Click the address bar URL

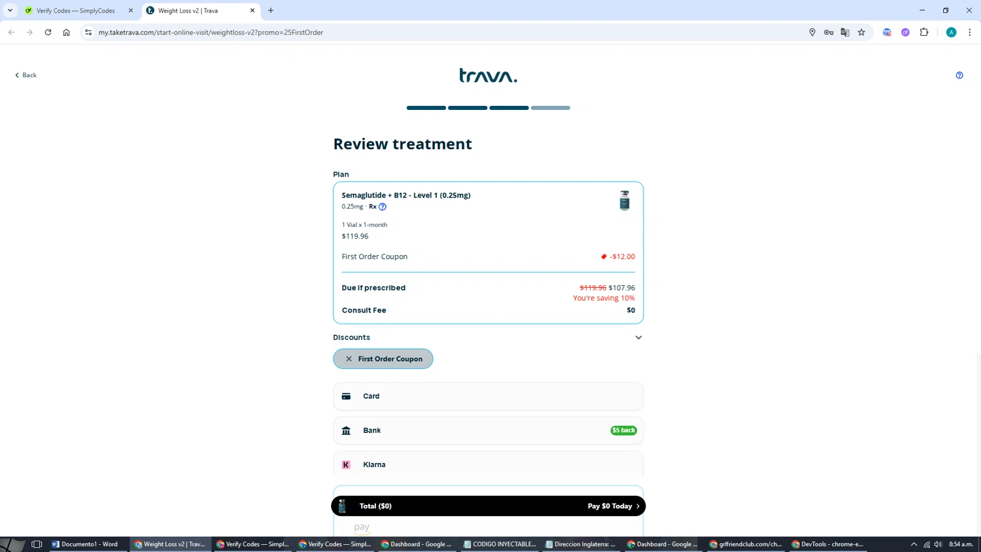211,32
